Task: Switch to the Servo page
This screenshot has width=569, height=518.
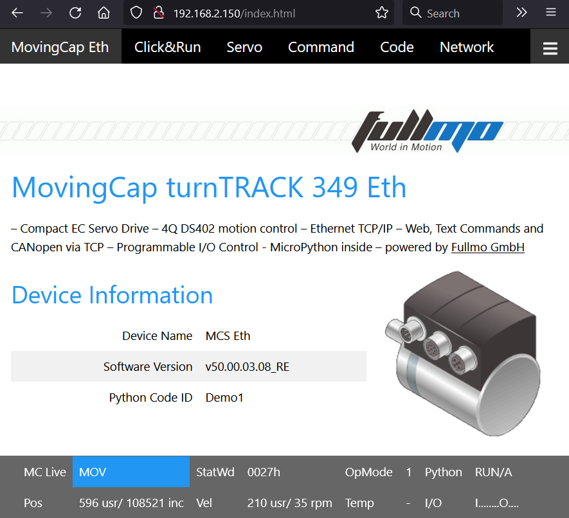Action: (244, 47)
